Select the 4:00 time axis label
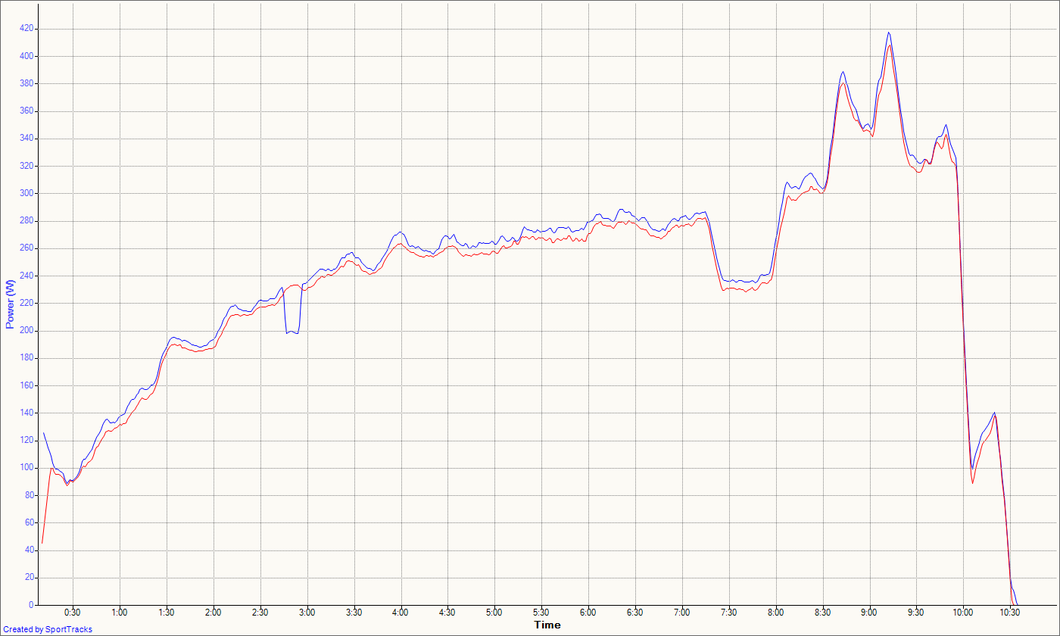 click(x=401, y=612)
